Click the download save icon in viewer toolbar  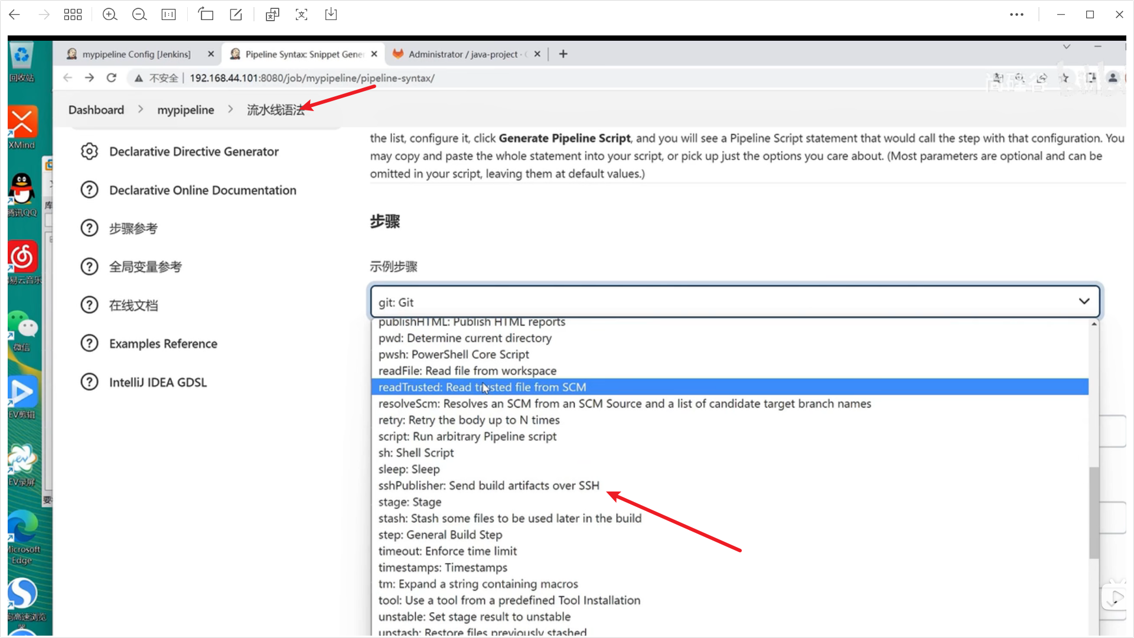pos(331,15)
